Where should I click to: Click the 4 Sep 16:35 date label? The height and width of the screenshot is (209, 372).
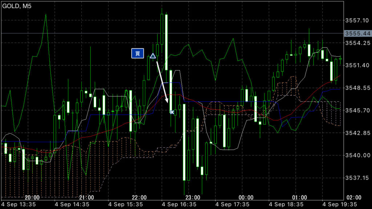coord(178,204)
